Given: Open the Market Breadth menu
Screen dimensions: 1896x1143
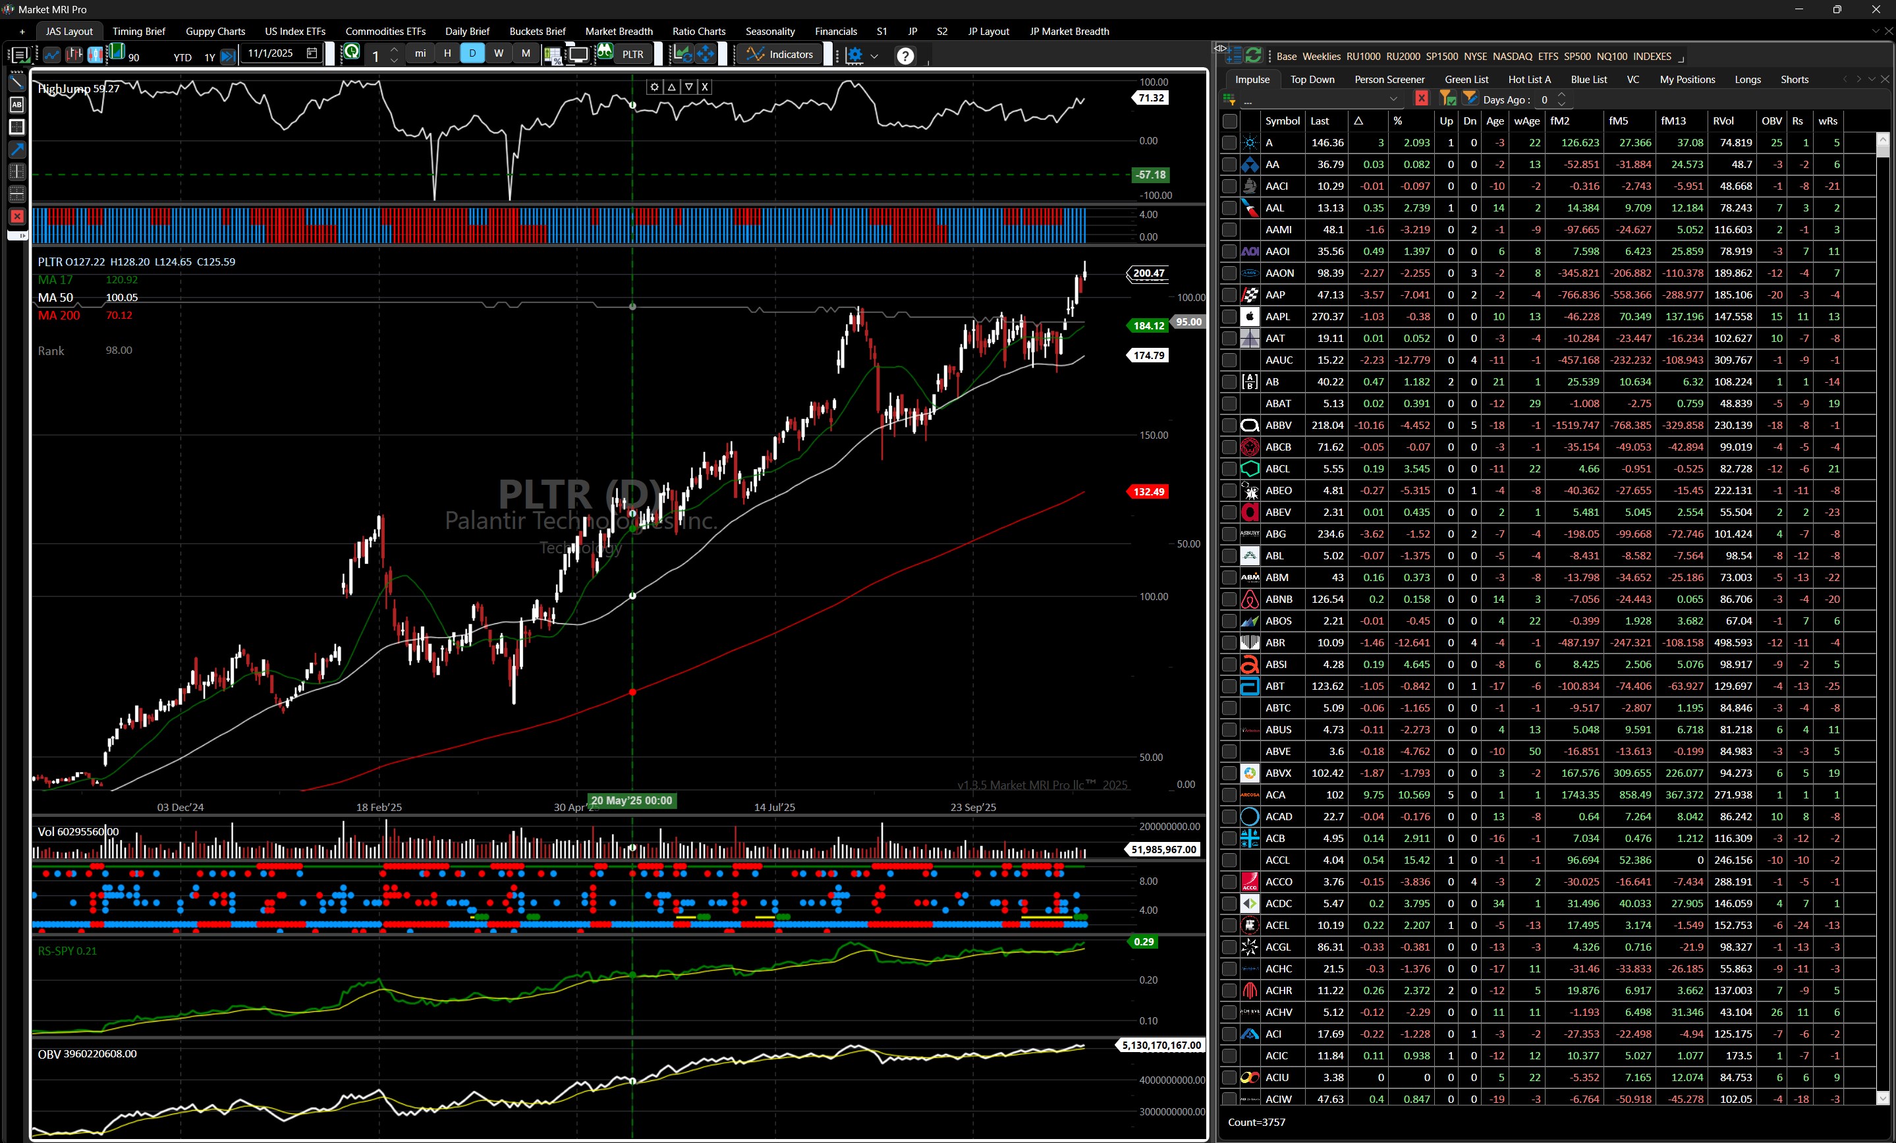Looking at the screenshot, I should [x=619, y=32].
